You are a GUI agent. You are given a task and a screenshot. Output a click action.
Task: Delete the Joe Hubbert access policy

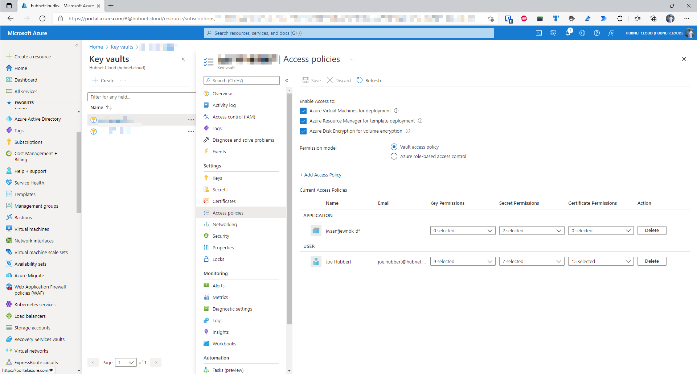tap(652, 261)
